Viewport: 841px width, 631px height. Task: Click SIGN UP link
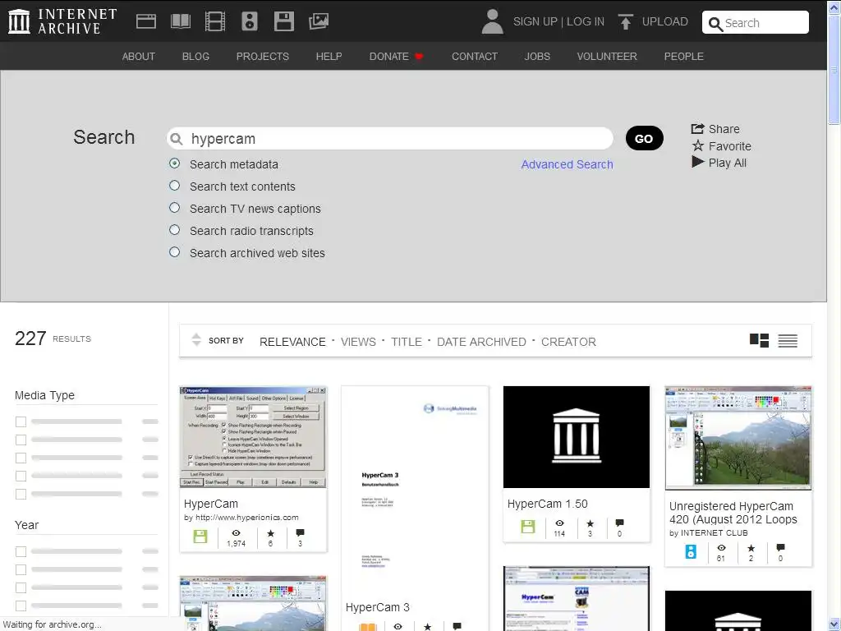coord(535,21)
